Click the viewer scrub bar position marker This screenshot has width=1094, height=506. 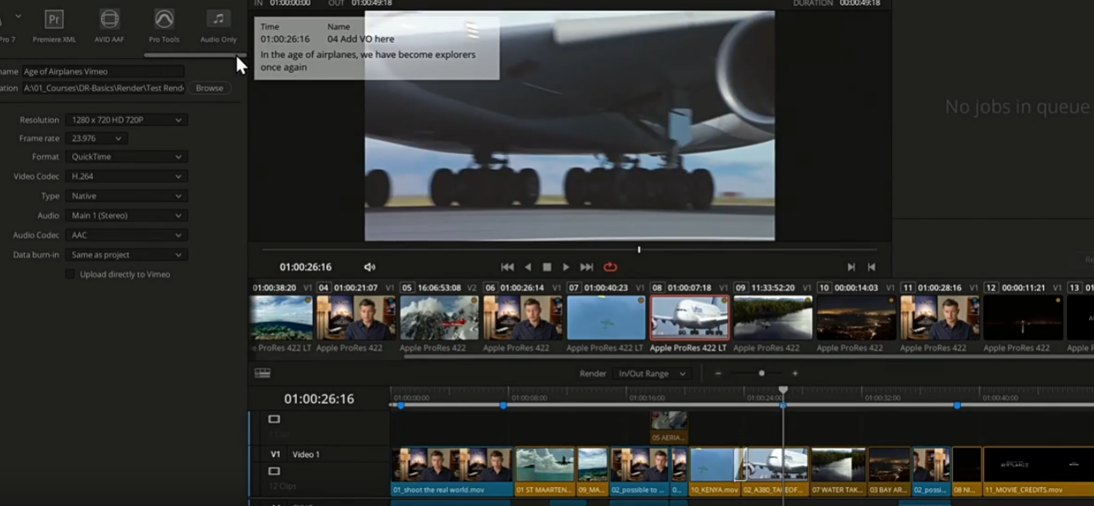coord(639,249)
